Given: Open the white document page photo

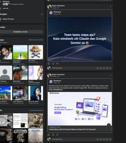Looking at the screenshot, I should (20, 121).
